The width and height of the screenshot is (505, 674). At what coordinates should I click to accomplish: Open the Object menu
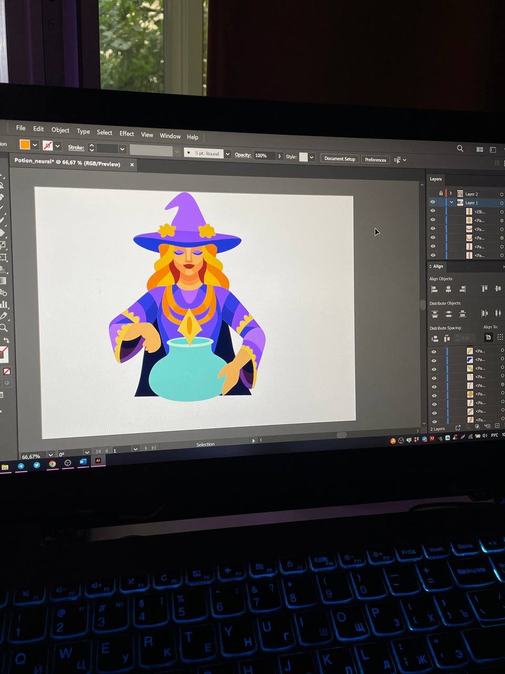click(x=60, y=130)
